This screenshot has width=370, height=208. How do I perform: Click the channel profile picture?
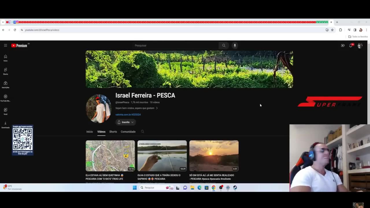(98, 109)
